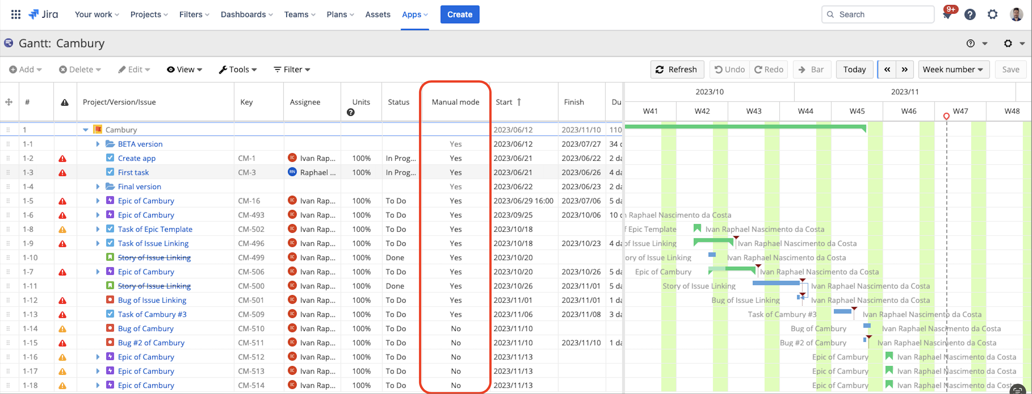Click the bug type icon beside Bug #2 of Cambury
The image size is (1032, 394).
110,343
